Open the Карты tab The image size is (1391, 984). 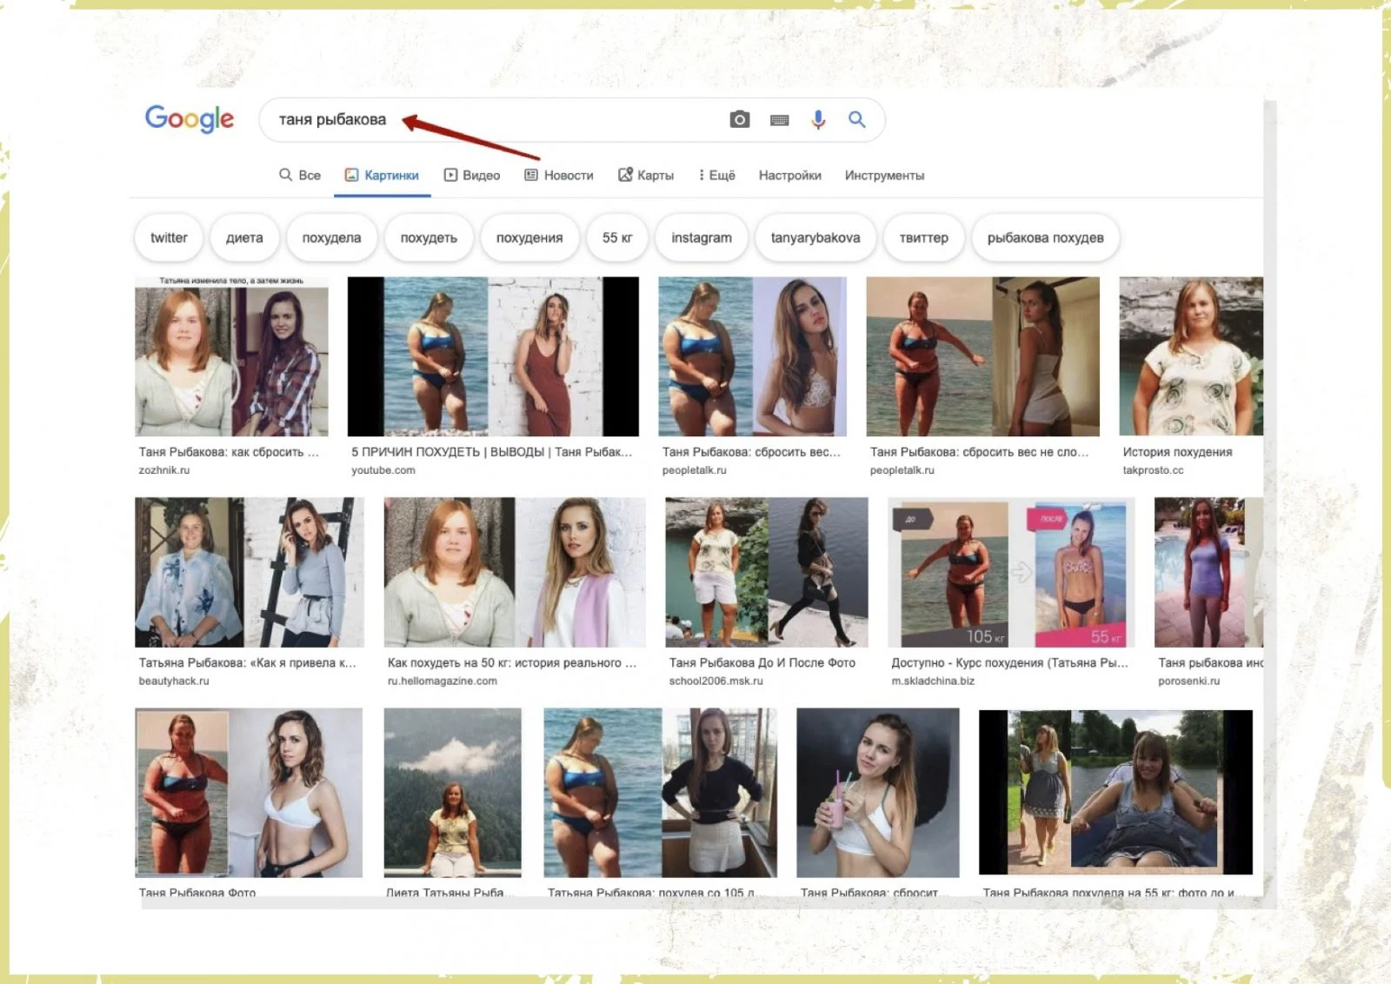pos(646,176)
